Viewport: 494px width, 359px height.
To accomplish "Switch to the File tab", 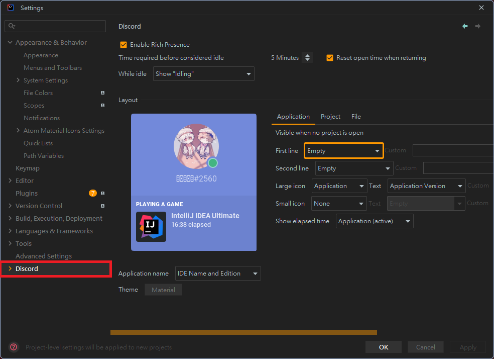I will pyautogui.click(x=356, y=116).
